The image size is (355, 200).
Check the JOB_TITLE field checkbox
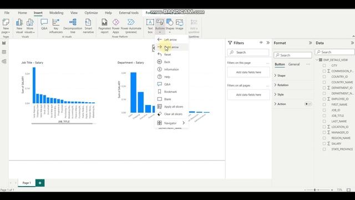click(x=324, y=116)
